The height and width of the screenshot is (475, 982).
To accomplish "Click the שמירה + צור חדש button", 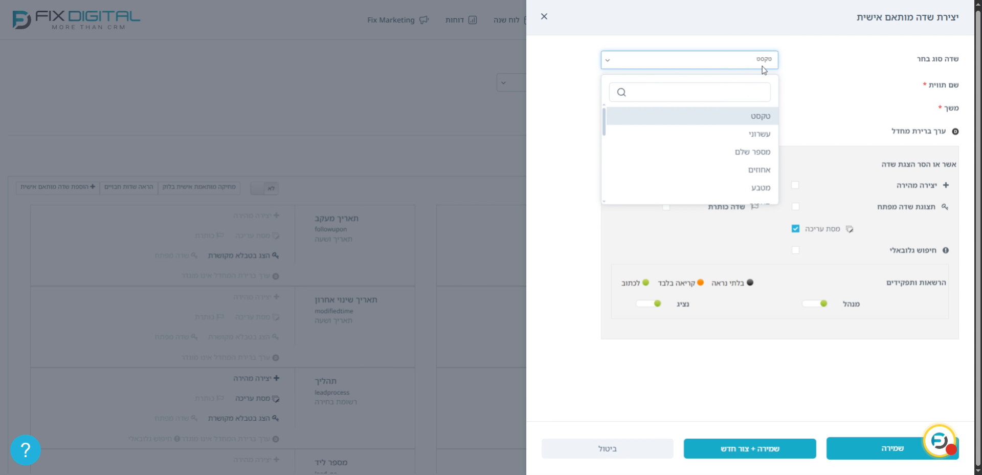I will pos(750,449).
